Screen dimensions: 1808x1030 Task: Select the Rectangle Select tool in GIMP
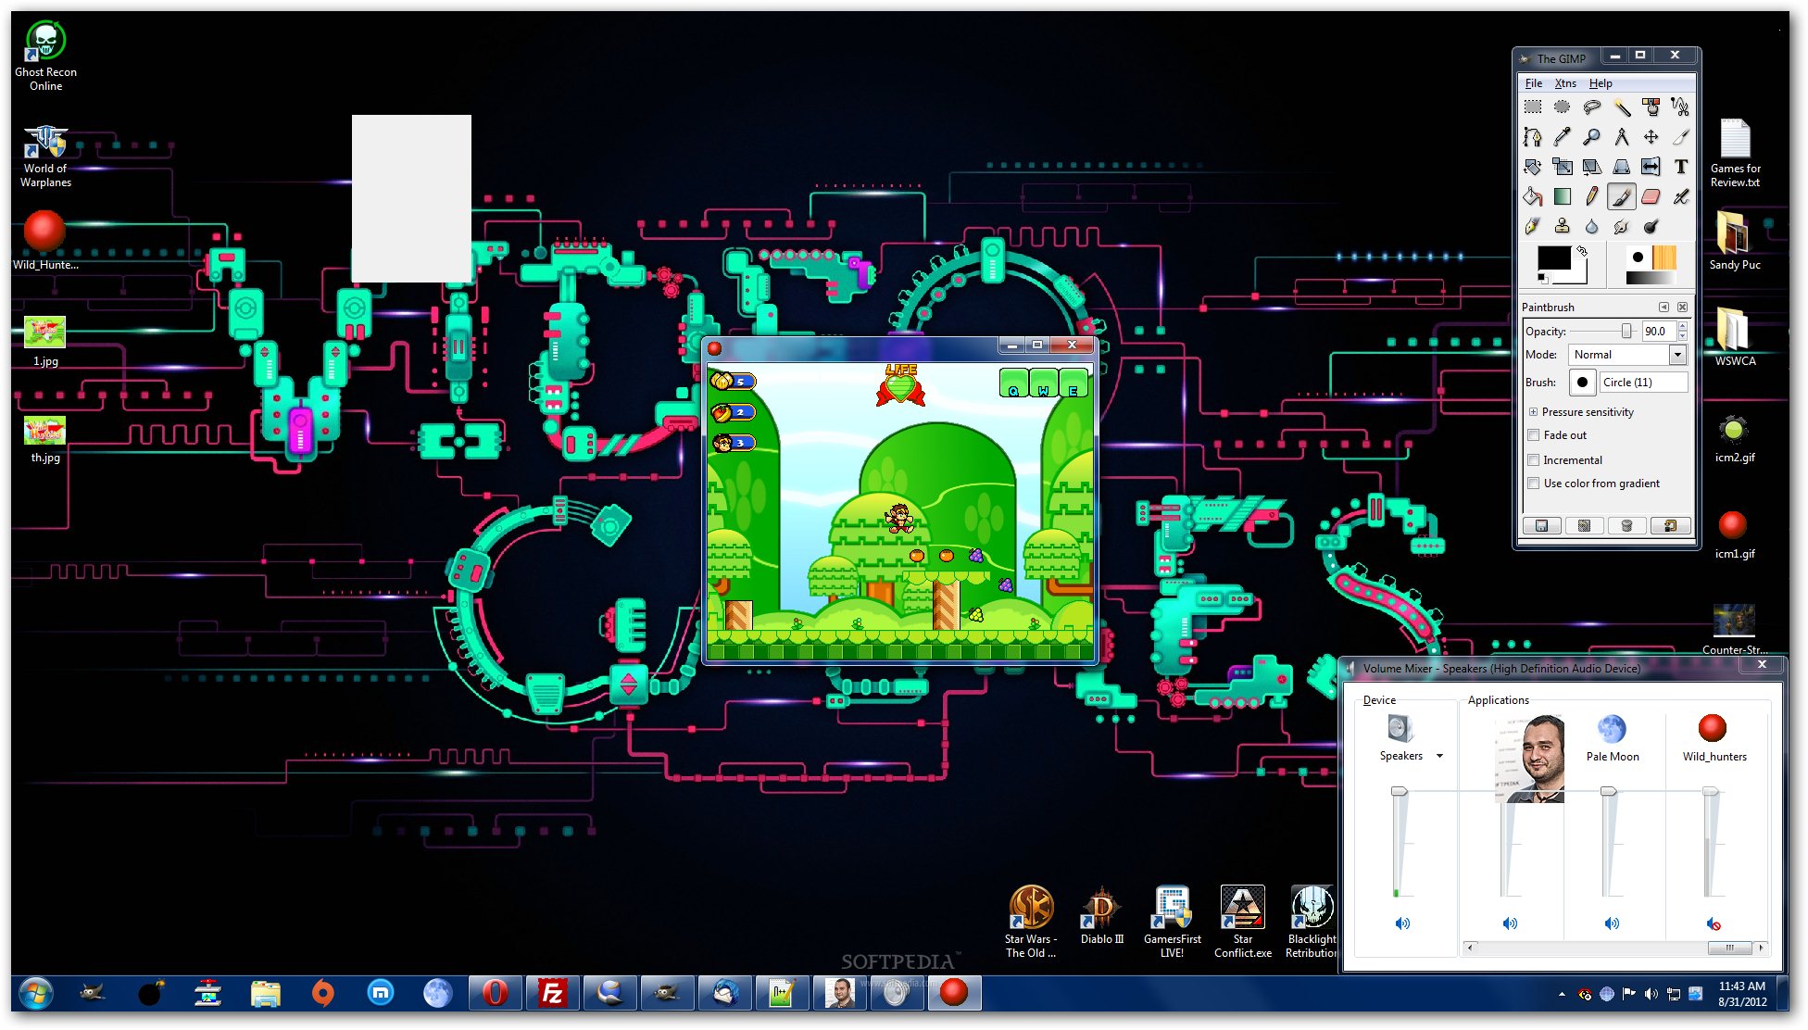coord(1533,107)
